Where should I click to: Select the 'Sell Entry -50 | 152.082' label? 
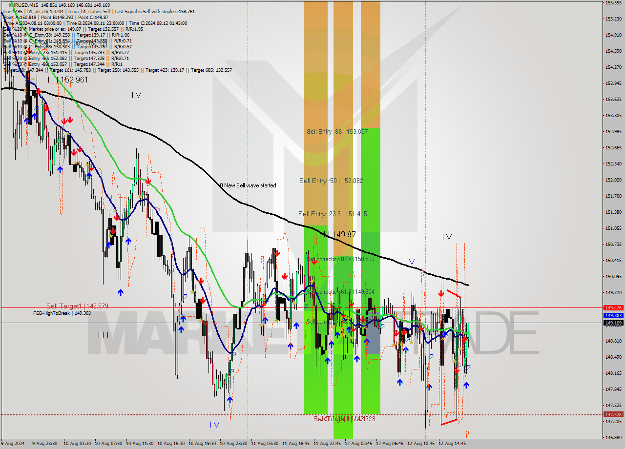pyautogui.click(x=331, y=181)
